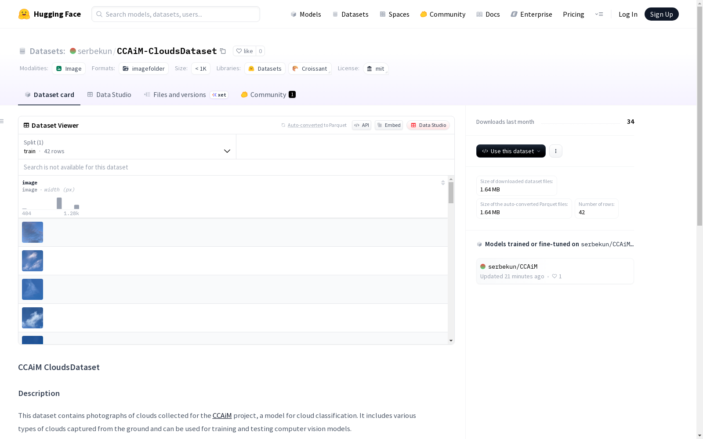Click the serbekun avatar next to Datasets
703x439 pixels.
[x=73, y=51]
